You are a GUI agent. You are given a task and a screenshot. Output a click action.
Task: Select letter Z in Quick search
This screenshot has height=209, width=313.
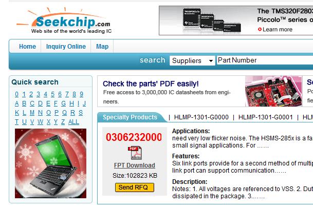(63, 122)
